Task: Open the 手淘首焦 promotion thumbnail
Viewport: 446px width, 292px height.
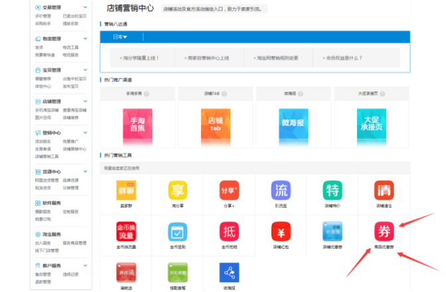Action: [137, 124]
